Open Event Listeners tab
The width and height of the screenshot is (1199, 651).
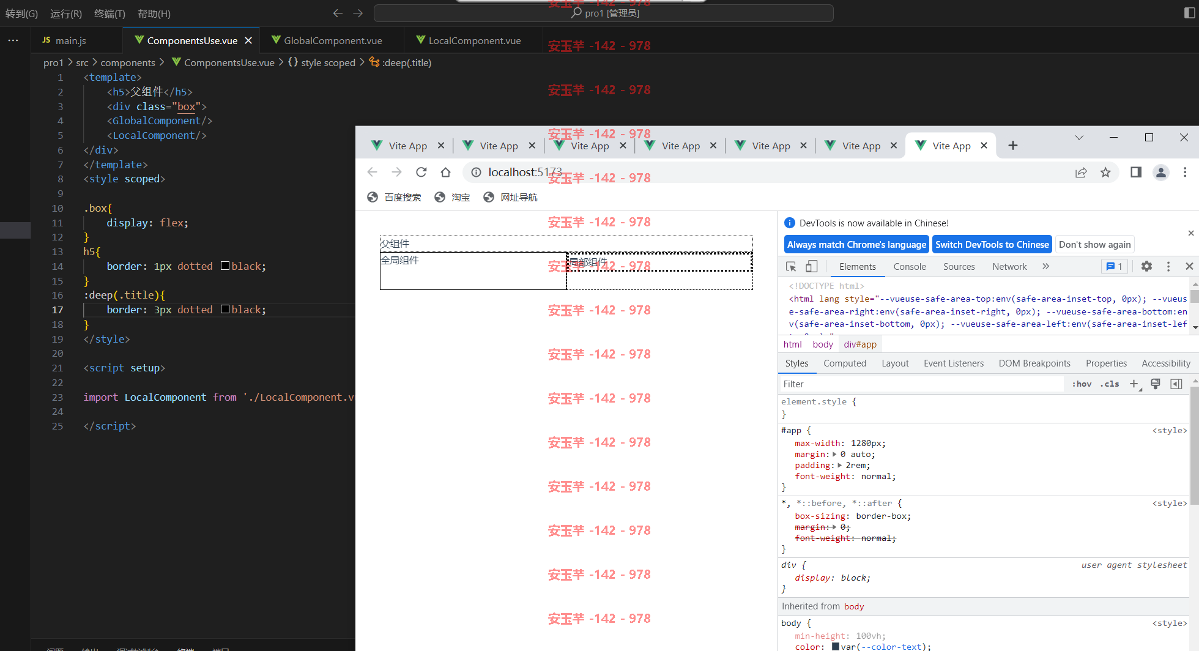pyautogui.click(x=954, y=363)
